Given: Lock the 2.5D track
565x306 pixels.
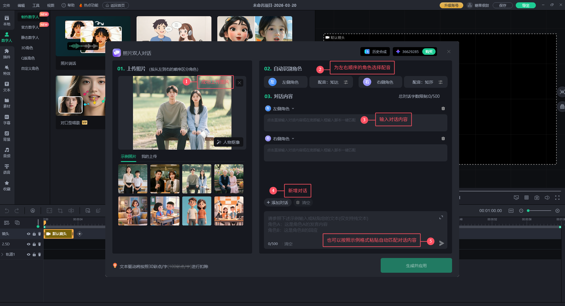Looking at the screenshot, I should pyautogui.click(x=34, y=244).
